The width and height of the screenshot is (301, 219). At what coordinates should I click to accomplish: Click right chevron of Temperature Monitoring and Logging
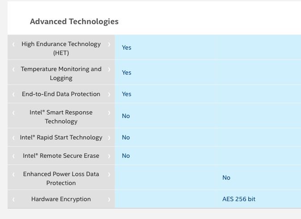tap(109, 69)
